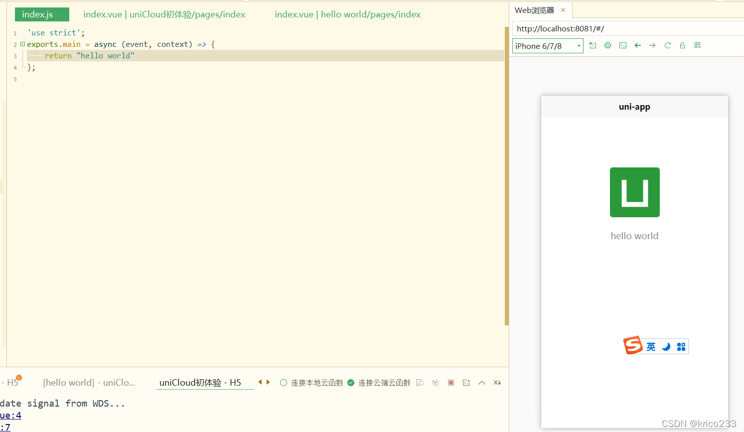Open iPhone 6/7/8 device dropdown

[548, 46]
